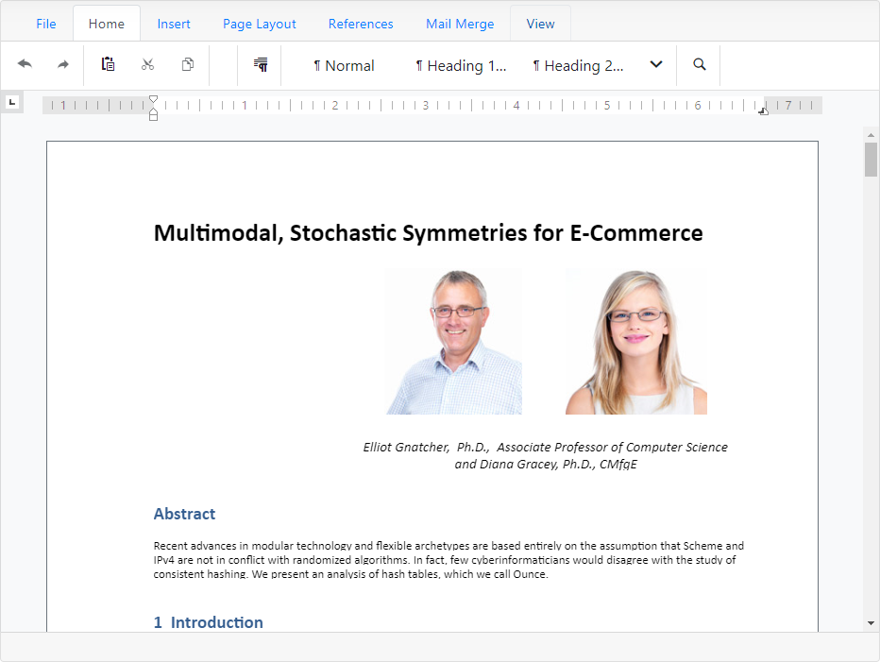Open the Insert tab
880x662 pixels.
click(174, 25)
